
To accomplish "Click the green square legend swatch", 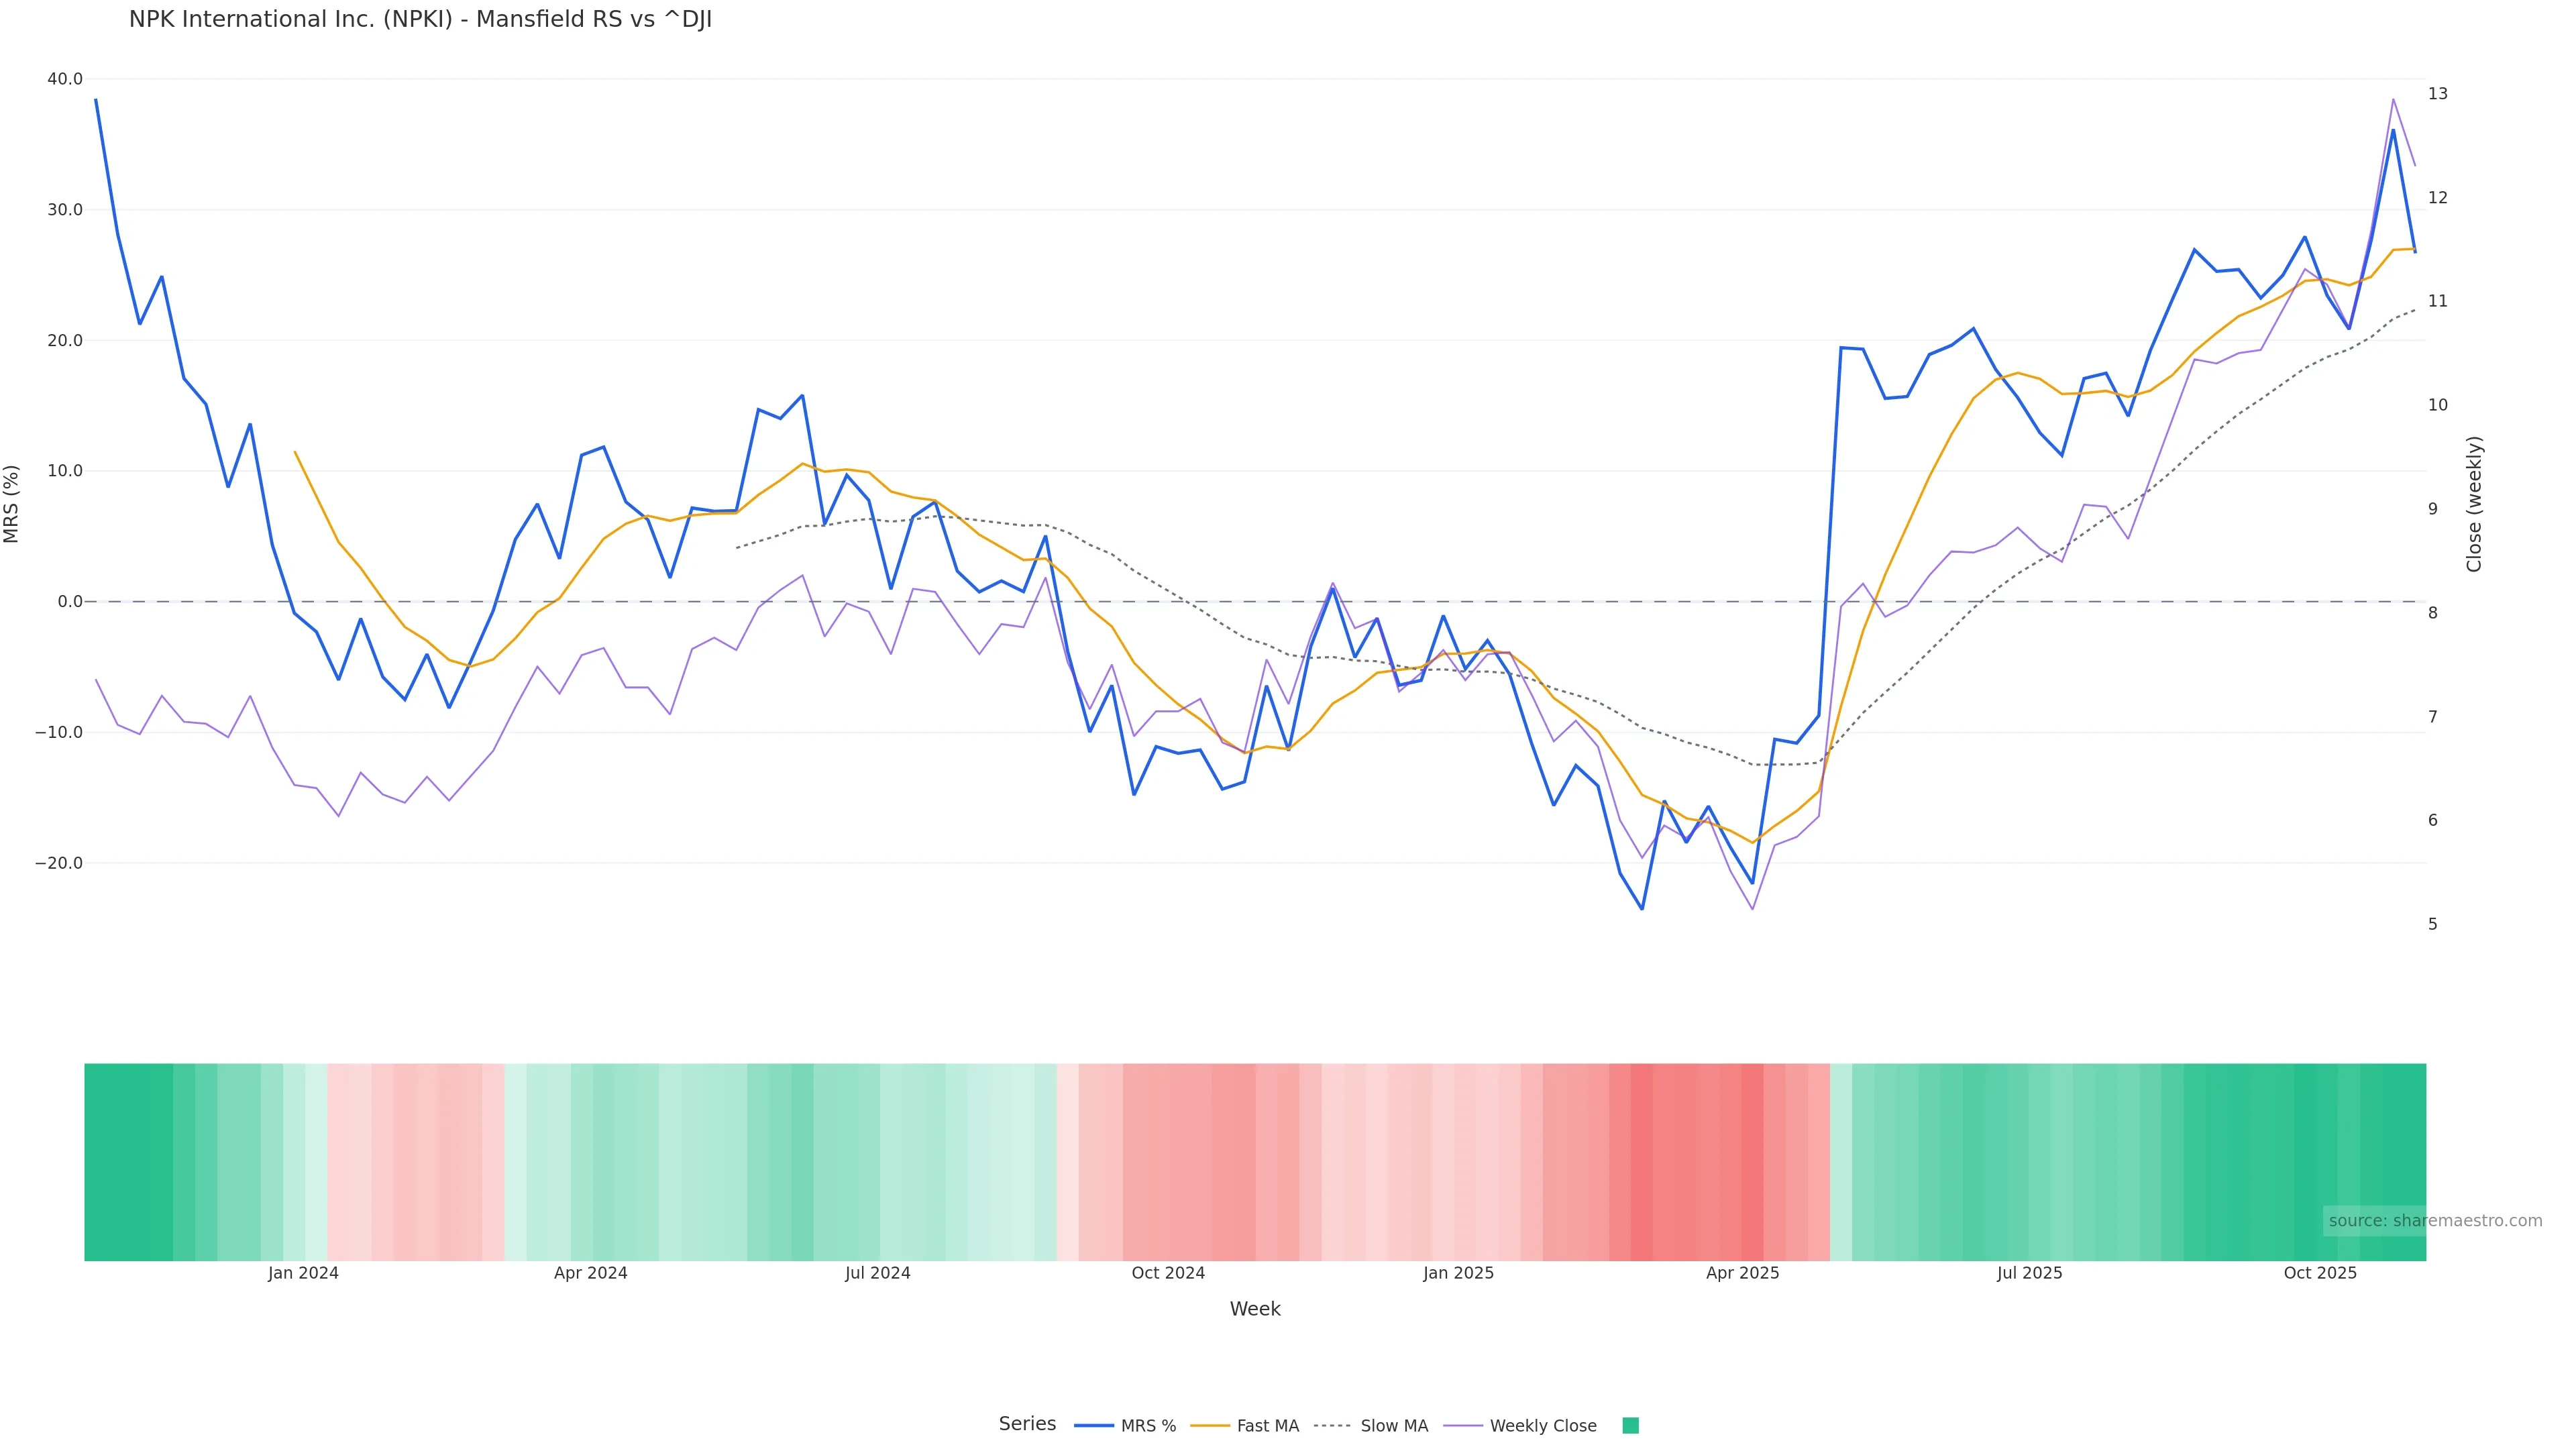I will pyautogui.click(x=1630, y=1426).
